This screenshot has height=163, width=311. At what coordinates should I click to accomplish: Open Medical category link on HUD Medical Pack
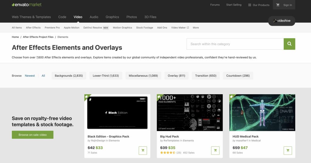(256, 141)
